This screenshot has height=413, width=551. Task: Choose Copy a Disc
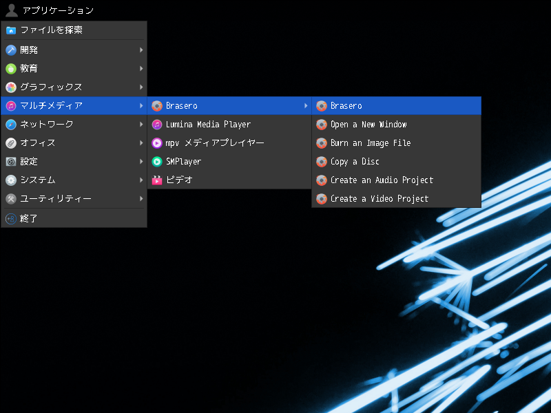click(x=397, y=162)
